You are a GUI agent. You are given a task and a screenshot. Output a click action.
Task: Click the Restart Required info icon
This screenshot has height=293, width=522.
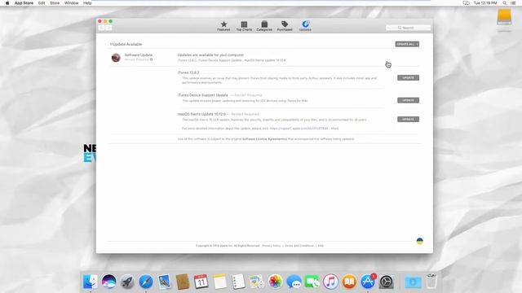pos(152,59)
